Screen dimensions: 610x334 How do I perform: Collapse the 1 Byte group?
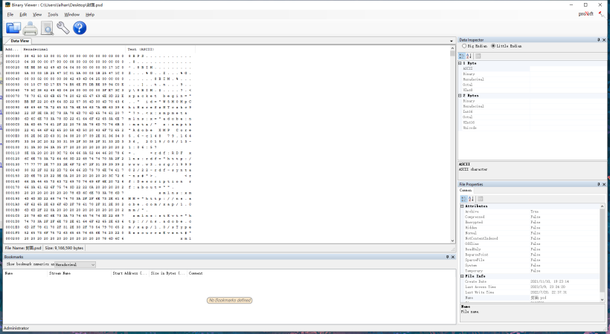pos(460,63)
